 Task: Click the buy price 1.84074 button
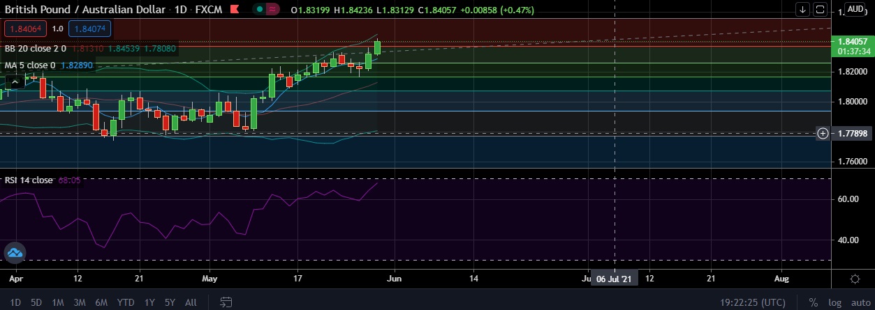click(90, 29)
